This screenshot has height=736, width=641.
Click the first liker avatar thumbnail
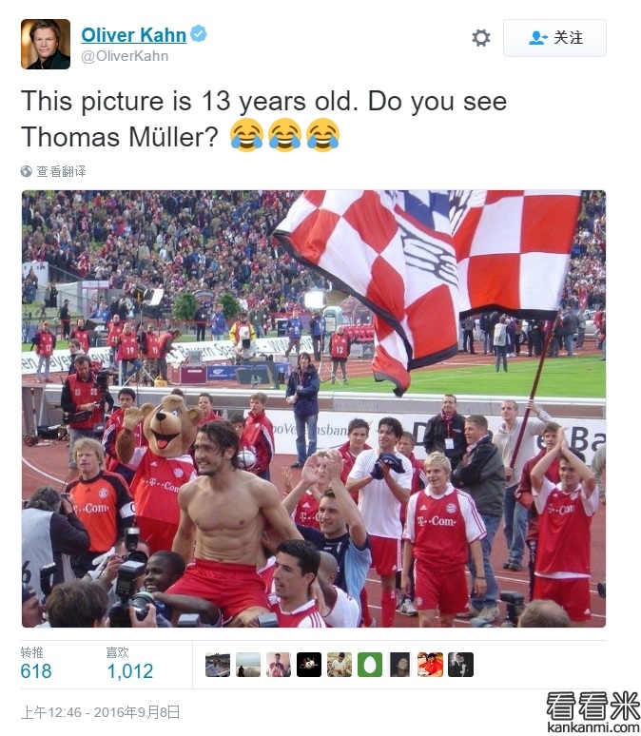pyautogui.click(x=218, y=665)
